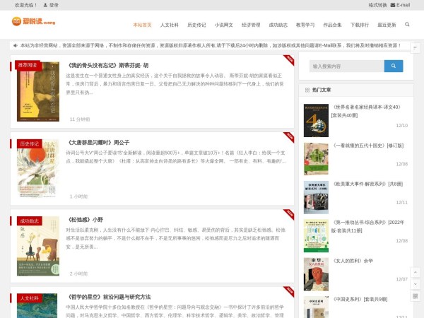The image size is (424, 318).
Task: Click the 输入搜索内容 search input field
Action: pos(346,66)
